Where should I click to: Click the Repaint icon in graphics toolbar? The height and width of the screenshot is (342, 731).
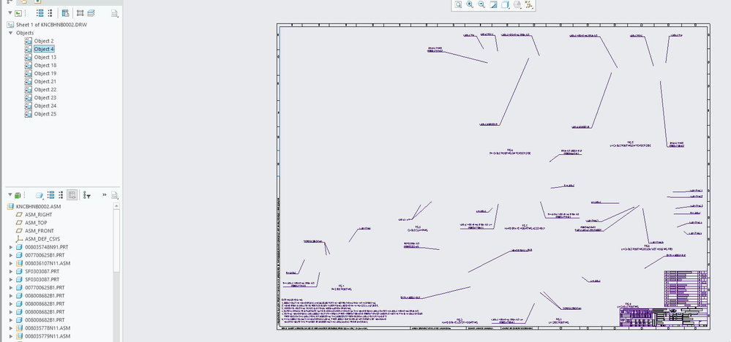click(x=493, y=4)
